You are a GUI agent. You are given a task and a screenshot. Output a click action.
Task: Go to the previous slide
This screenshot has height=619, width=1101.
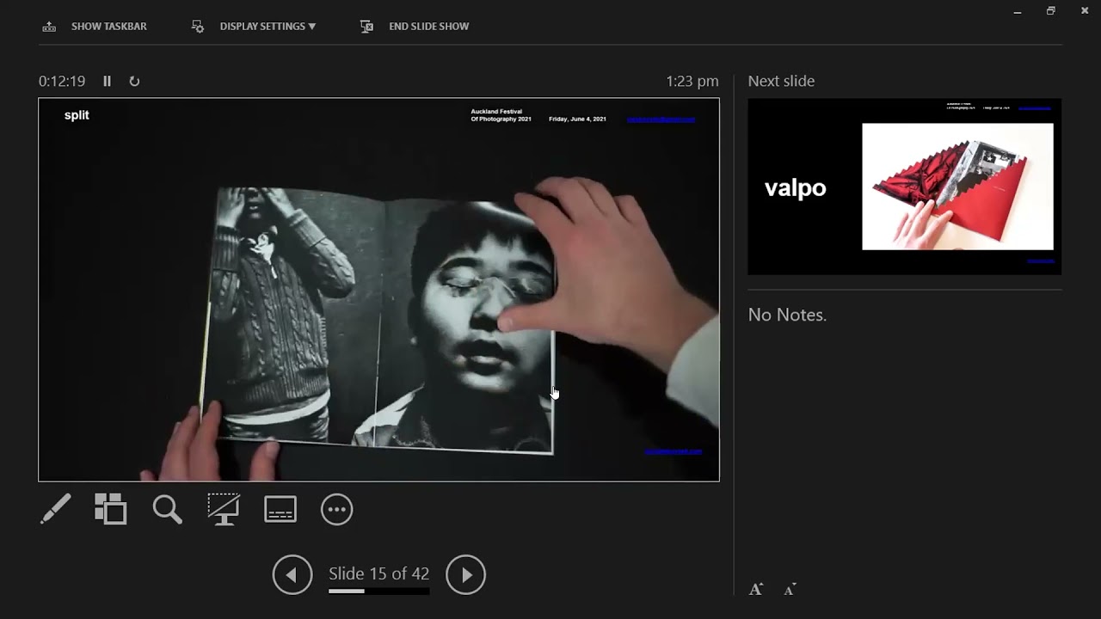coord(292,574)
